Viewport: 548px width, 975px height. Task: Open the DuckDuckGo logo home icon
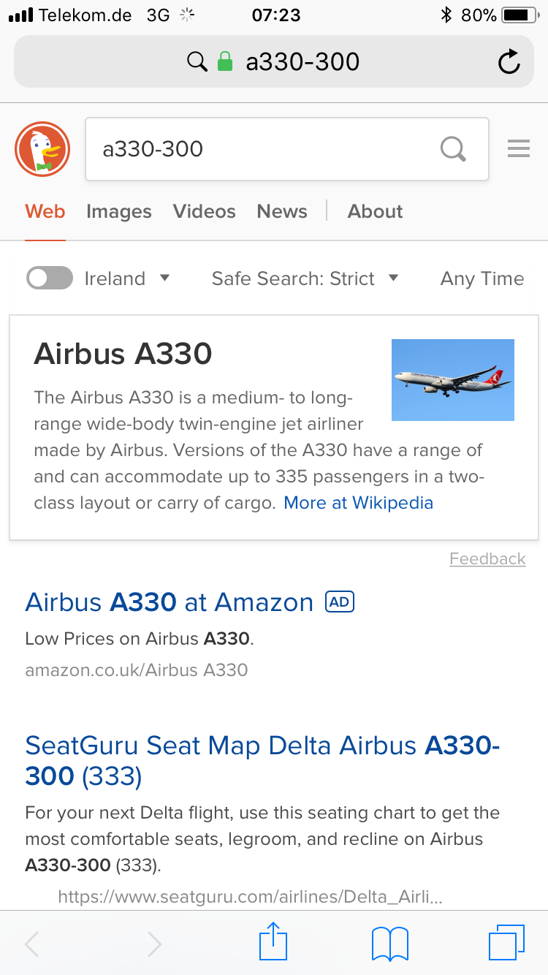(42, 149)
